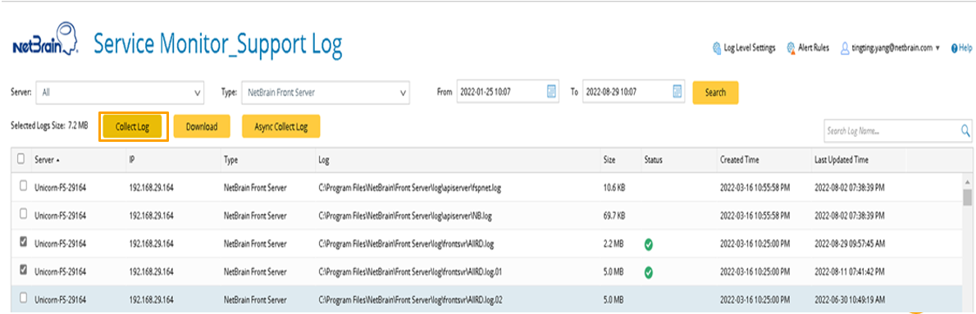976x314 pixels.
Task: Open the Help icon
Action: pyautogui.click(x=954, y=48)
